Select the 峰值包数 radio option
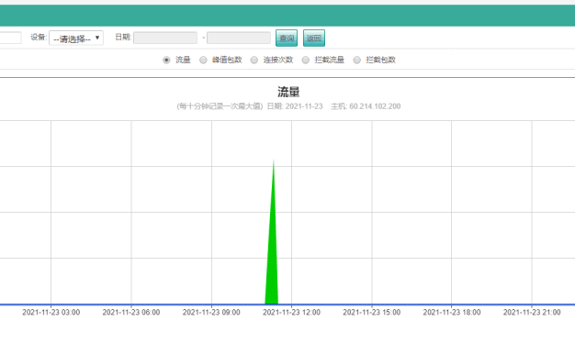The width and height of the screenshot is (575, 354). (203, 60)
